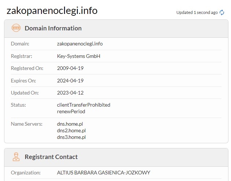The height and width of the screenshot is (181, 231).
Task: Click the organization ALTIUS BARBARA GASIENICA-JOZKOWY
Action: (103, 173)
